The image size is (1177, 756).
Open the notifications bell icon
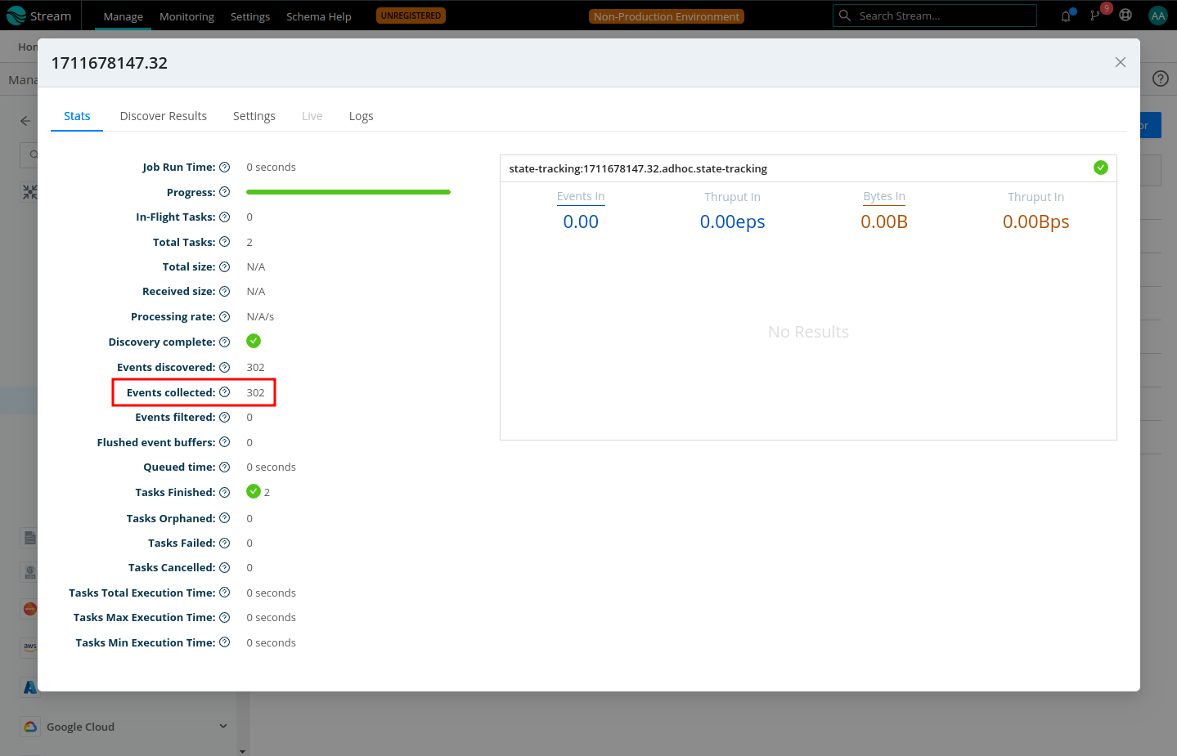click(1066, 16)
